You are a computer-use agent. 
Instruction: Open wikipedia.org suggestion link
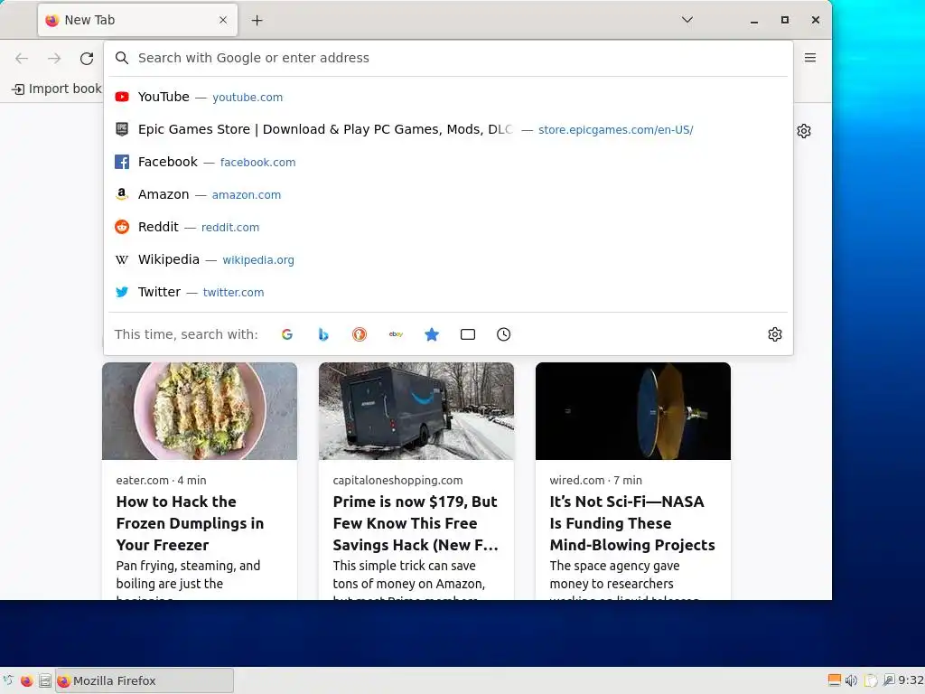click(x=258, y=259)
